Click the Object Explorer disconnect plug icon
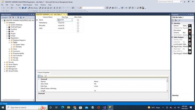 [13, 18]
